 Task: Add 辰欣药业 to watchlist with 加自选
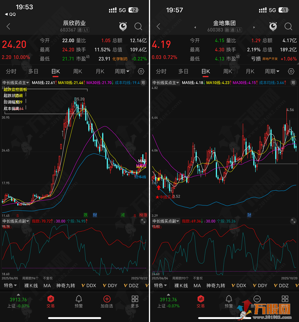click(107, 301)
